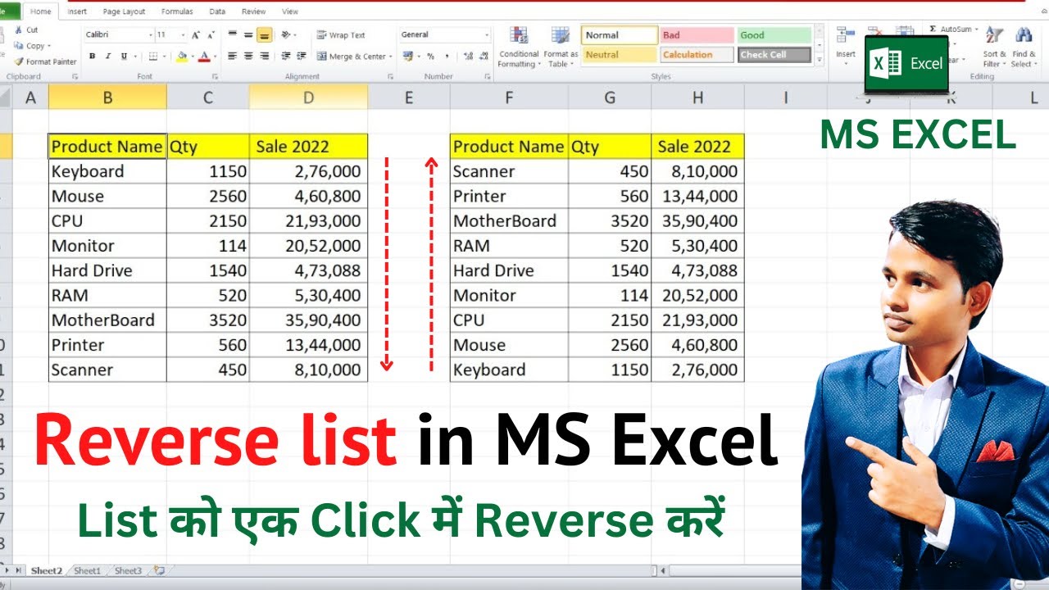
Task: Apply the Good cell style
Action: coord(774,35)
